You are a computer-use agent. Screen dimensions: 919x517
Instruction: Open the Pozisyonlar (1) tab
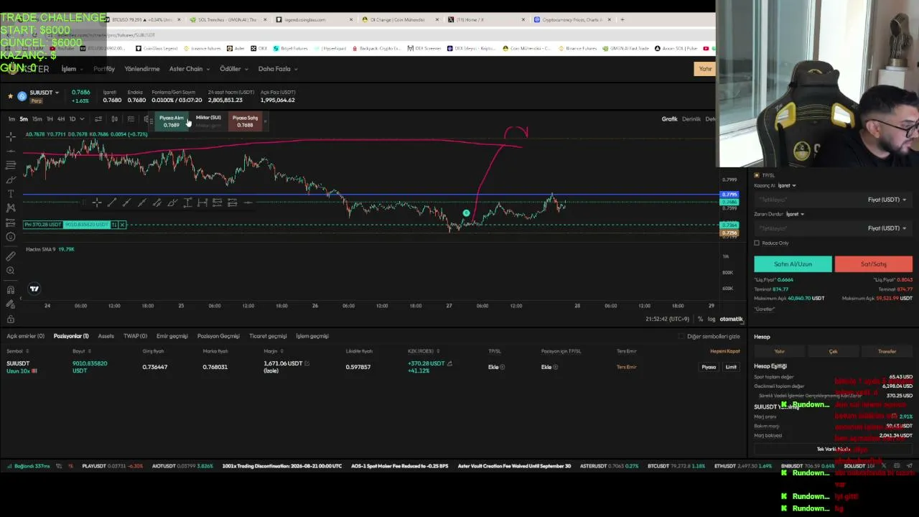[x=71, y=336]
